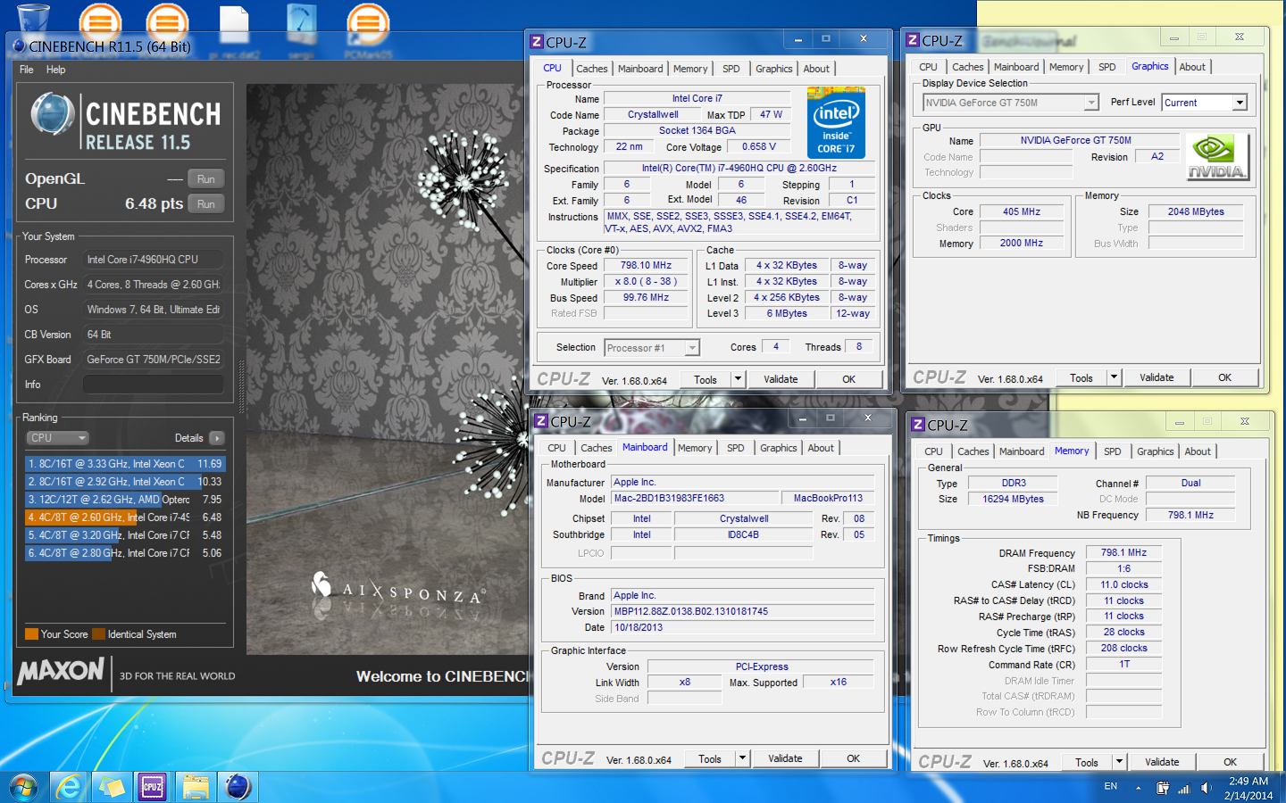Open the File menu in Cinebench
This screenshot has width=1286, height=803.
27,70
